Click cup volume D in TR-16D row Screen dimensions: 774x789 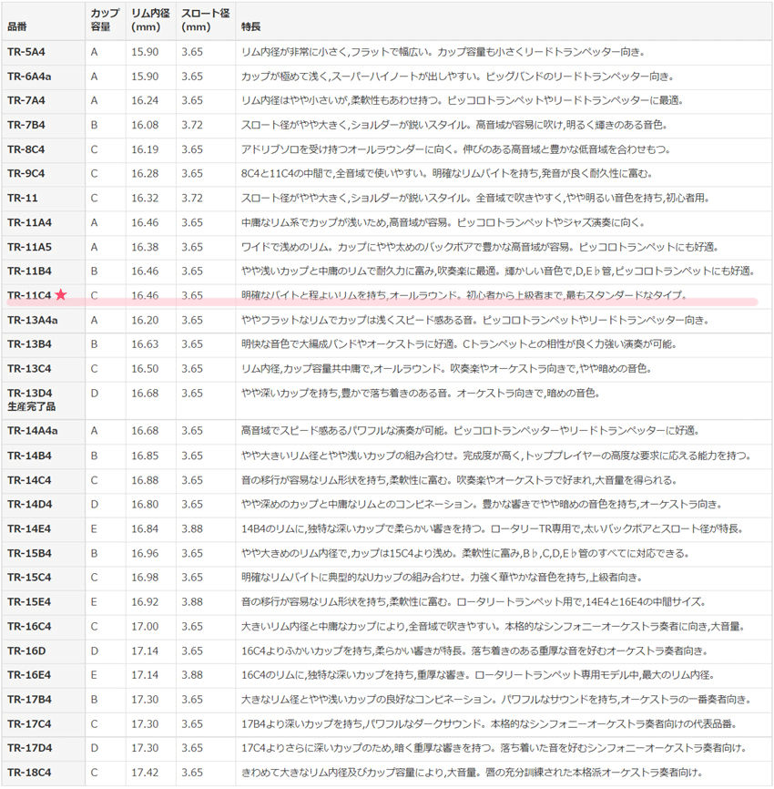[94, 651]
